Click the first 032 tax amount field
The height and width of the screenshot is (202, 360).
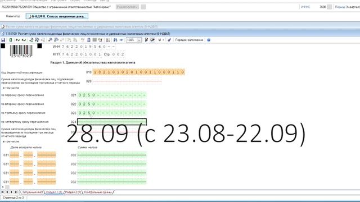point(112,155)
